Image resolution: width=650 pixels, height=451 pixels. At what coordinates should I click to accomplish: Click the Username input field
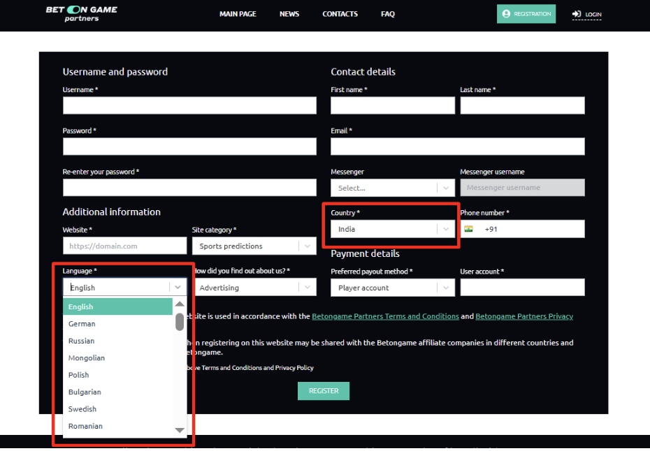point(189,105)
